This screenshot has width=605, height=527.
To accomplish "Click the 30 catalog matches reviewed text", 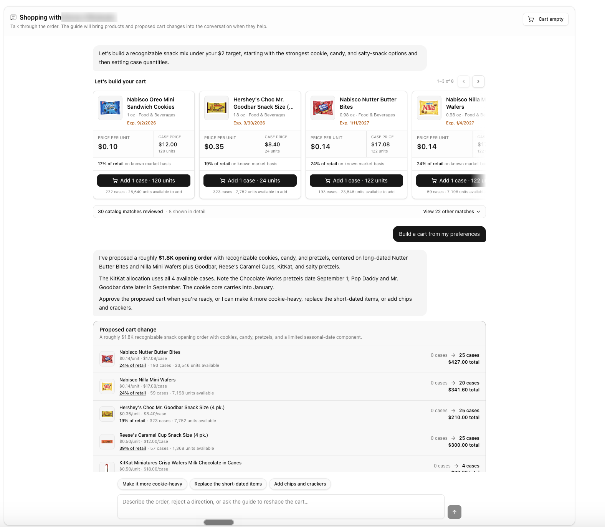I will (x=131, y=212).
